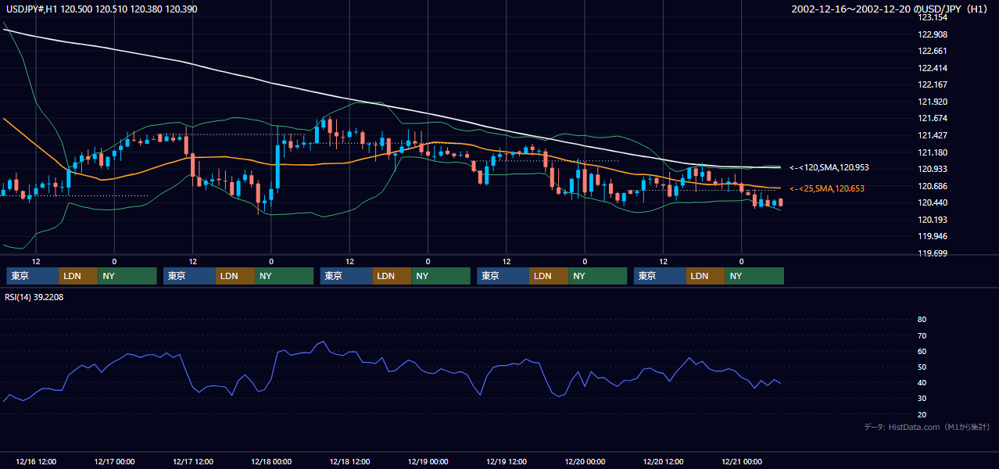Click price axis value 120.686
Image resolution: width=999 pixels, height=469 pixels.
click(x=933, y=186)
